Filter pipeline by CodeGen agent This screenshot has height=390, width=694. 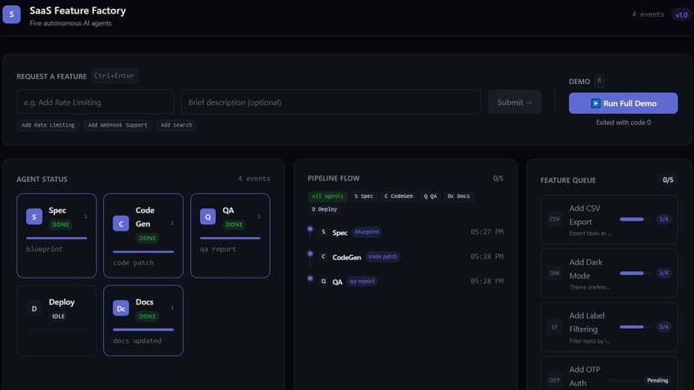[x=398, y=196]
